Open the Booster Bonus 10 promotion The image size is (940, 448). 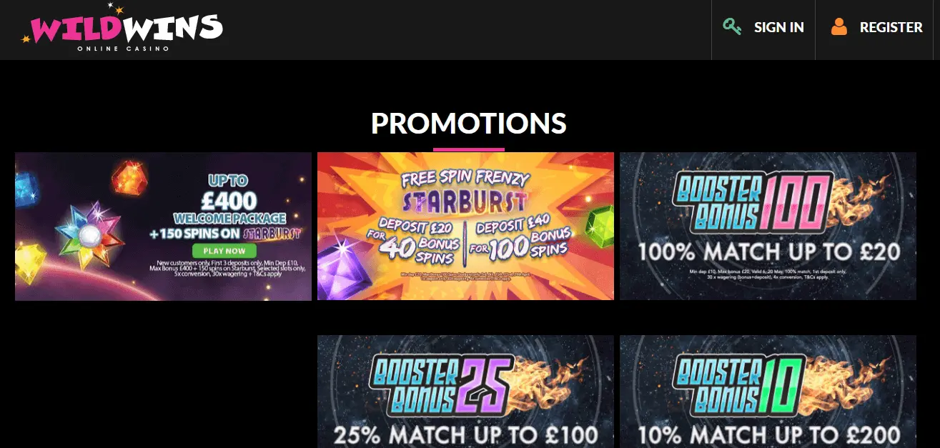pyautogui.click(x=768, y=392)
